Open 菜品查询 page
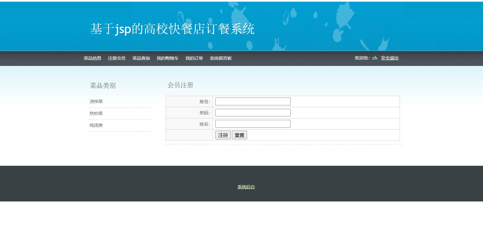 (141, 58)
